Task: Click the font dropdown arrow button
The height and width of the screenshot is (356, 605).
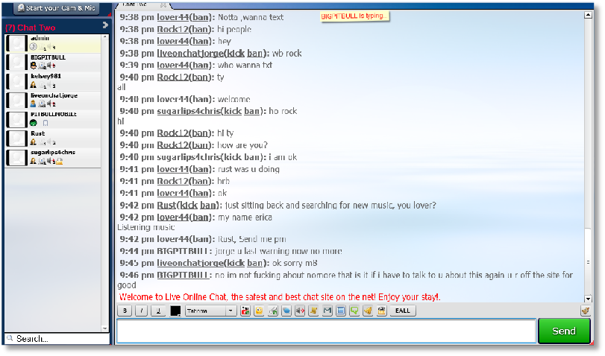Action: pyautogui.click(x=231, y=311)
